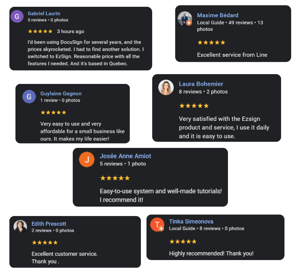Click the stars in Josée Anne Amiot's review

tap(115, 178)
